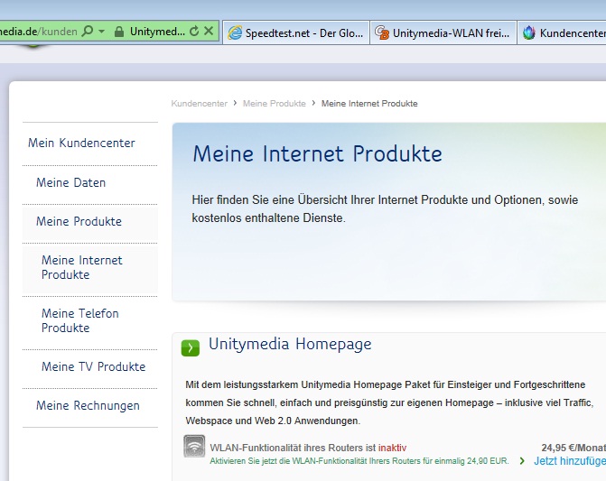This screenshot has height=481, width=606.
Task: Click the Unitymedia Homepage heading
Action: [x=290, y=344]
